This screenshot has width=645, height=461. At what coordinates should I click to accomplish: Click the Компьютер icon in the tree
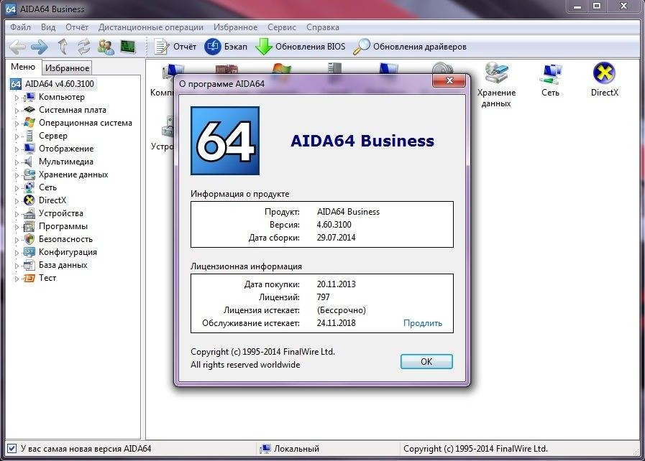(x=29, y=98)
